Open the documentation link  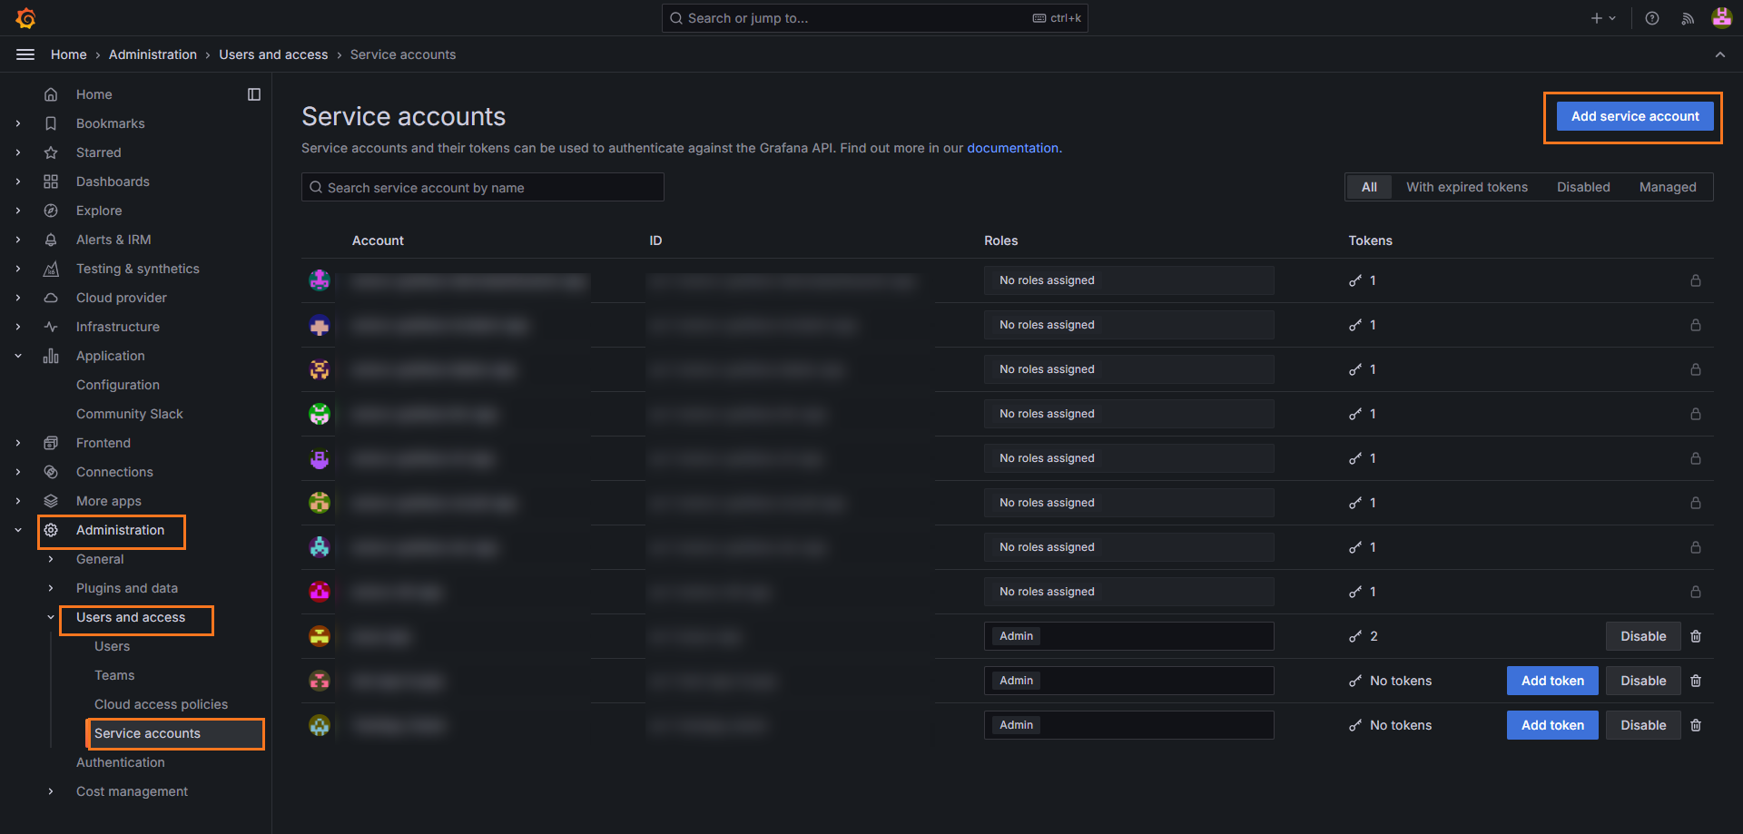(x=1012, y=148)
